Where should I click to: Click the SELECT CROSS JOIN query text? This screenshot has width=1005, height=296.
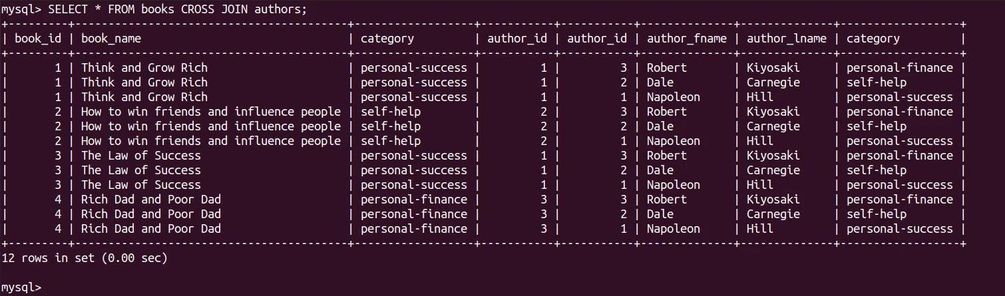click(178, 9)
